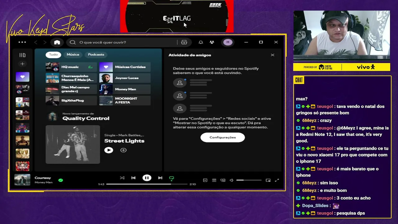Toggle the friend activity icon
Image resolution: width=398 pixels, height=224 pixels.
(x=212, y=42)
